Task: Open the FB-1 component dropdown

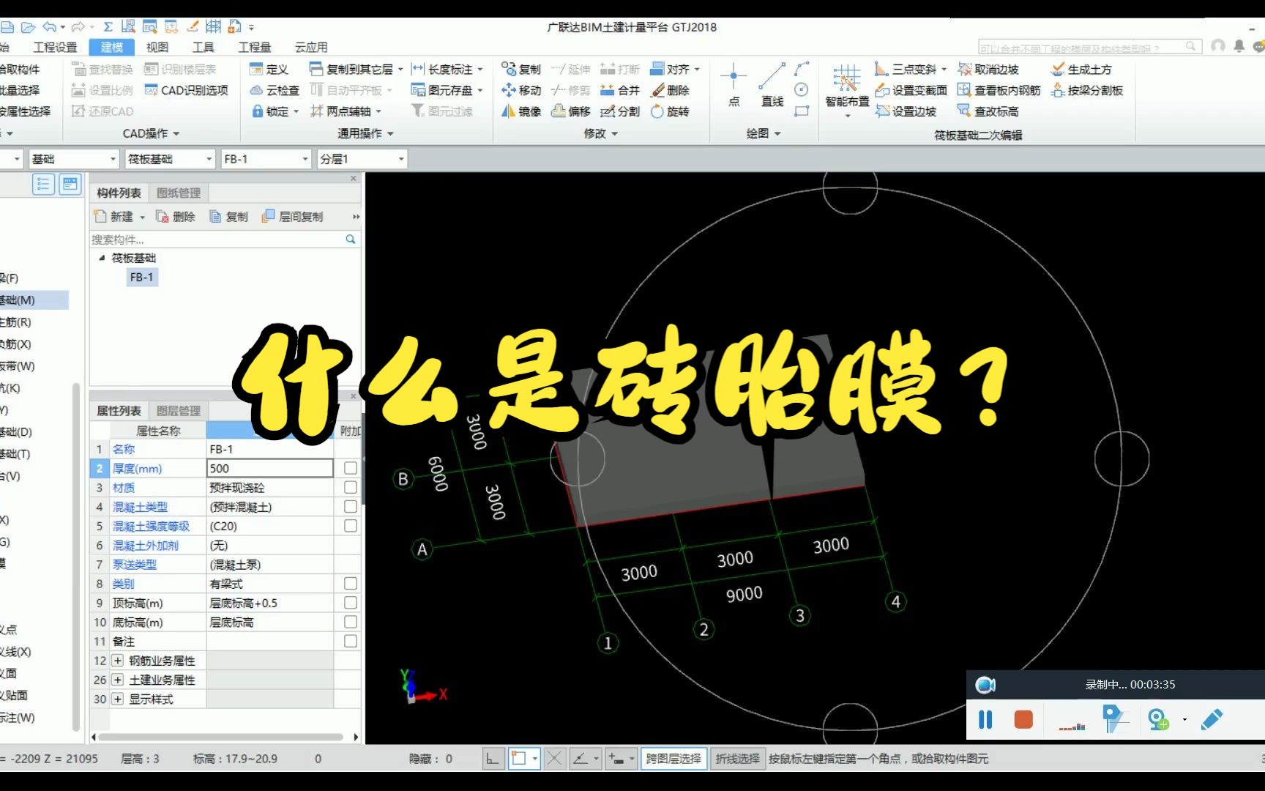Action: (x=266, y=159)
